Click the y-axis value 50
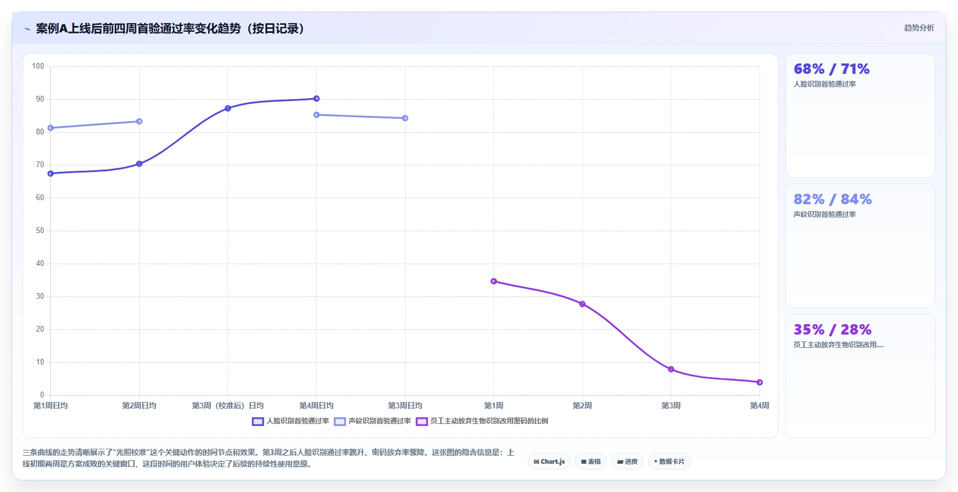 (x=40, y=231)
